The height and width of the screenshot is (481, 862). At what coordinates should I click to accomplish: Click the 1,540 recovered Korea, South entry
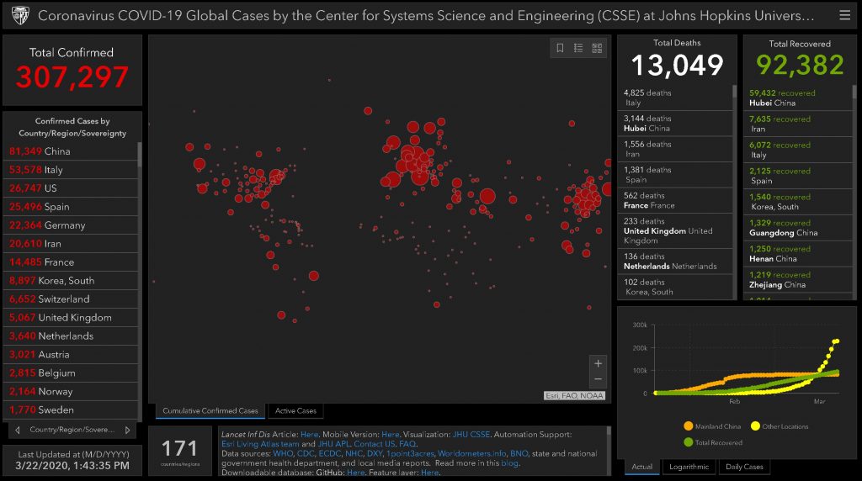(798, 202)
